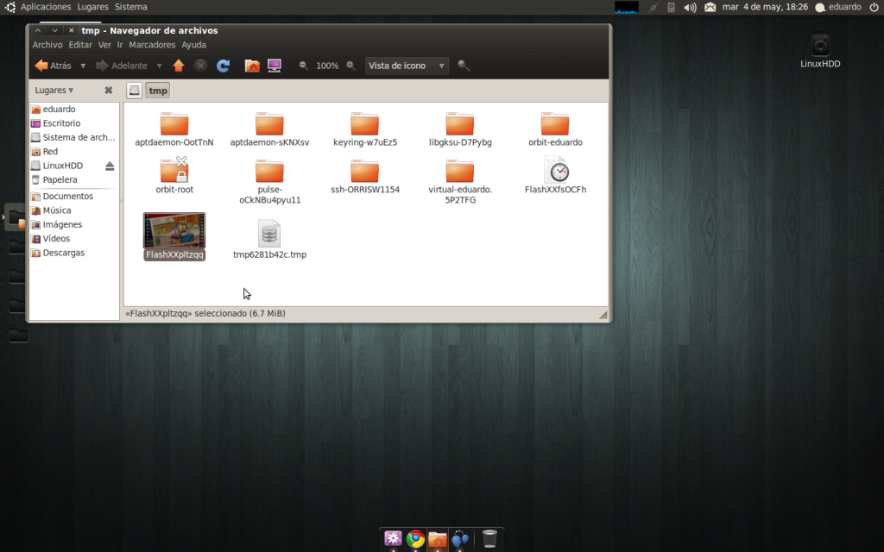The width and height of the screenshot is (884, 552).
Task: Open the Sistema panel menu
Action: coord(131,7)
